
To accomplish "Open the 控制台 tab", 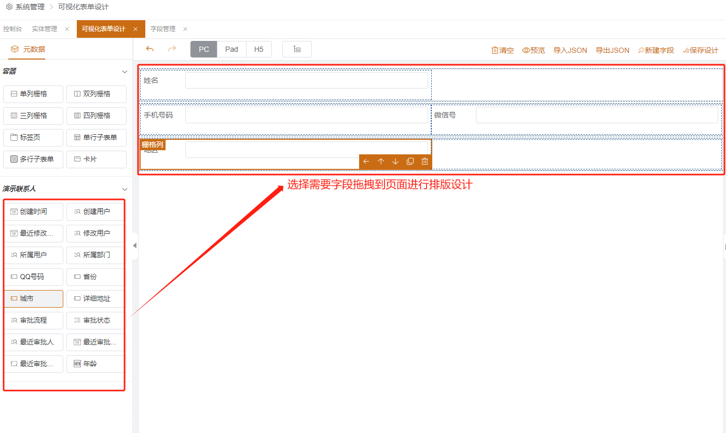I will (12, 29).
